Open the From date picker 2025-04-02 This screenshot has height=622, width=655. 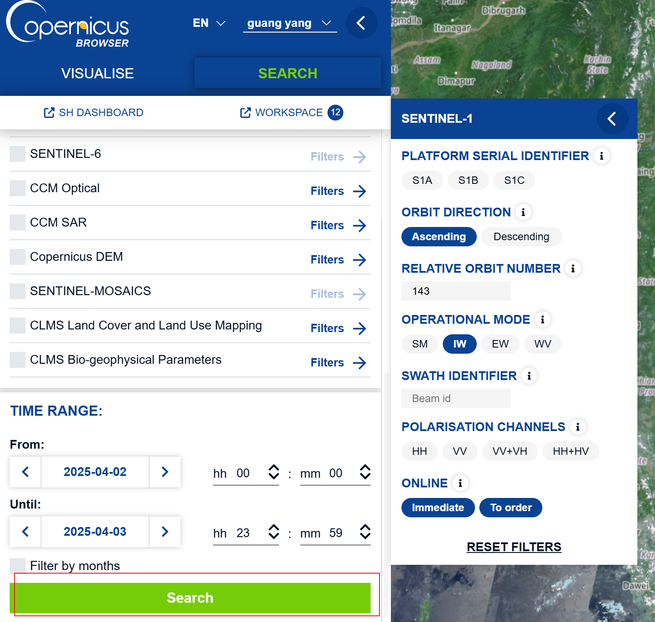[95, 472]
